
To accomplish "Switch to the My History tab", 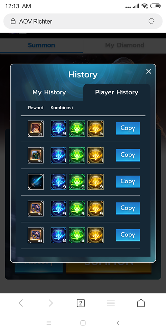I will [49, 92].
